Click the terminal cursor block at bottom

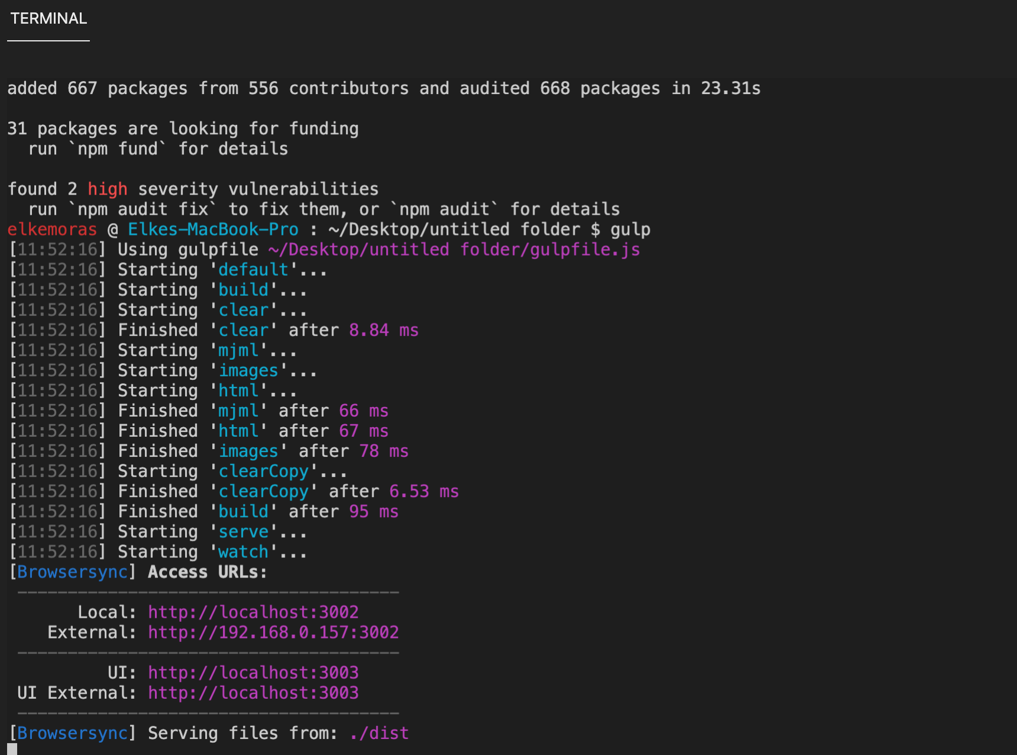[12, 749]
